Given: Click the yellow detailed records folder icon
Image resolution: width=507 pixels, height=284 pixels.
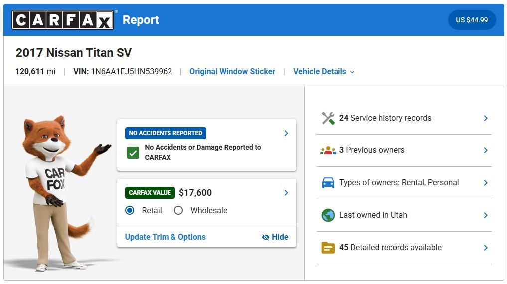Looking at the screenshot, I should click(328, 248).
